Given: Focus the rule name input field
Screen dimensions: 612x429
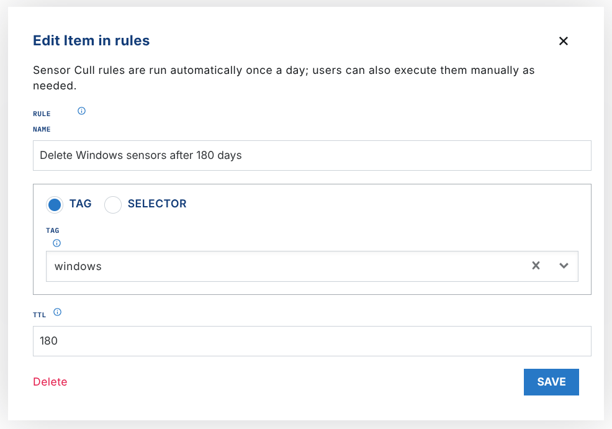Looking at the screenshot, I should coord(312,155).
